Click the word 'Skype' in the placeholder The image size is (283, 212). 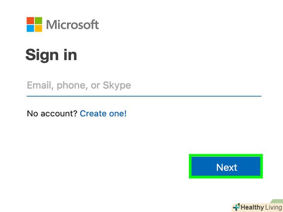pos(117,85)
